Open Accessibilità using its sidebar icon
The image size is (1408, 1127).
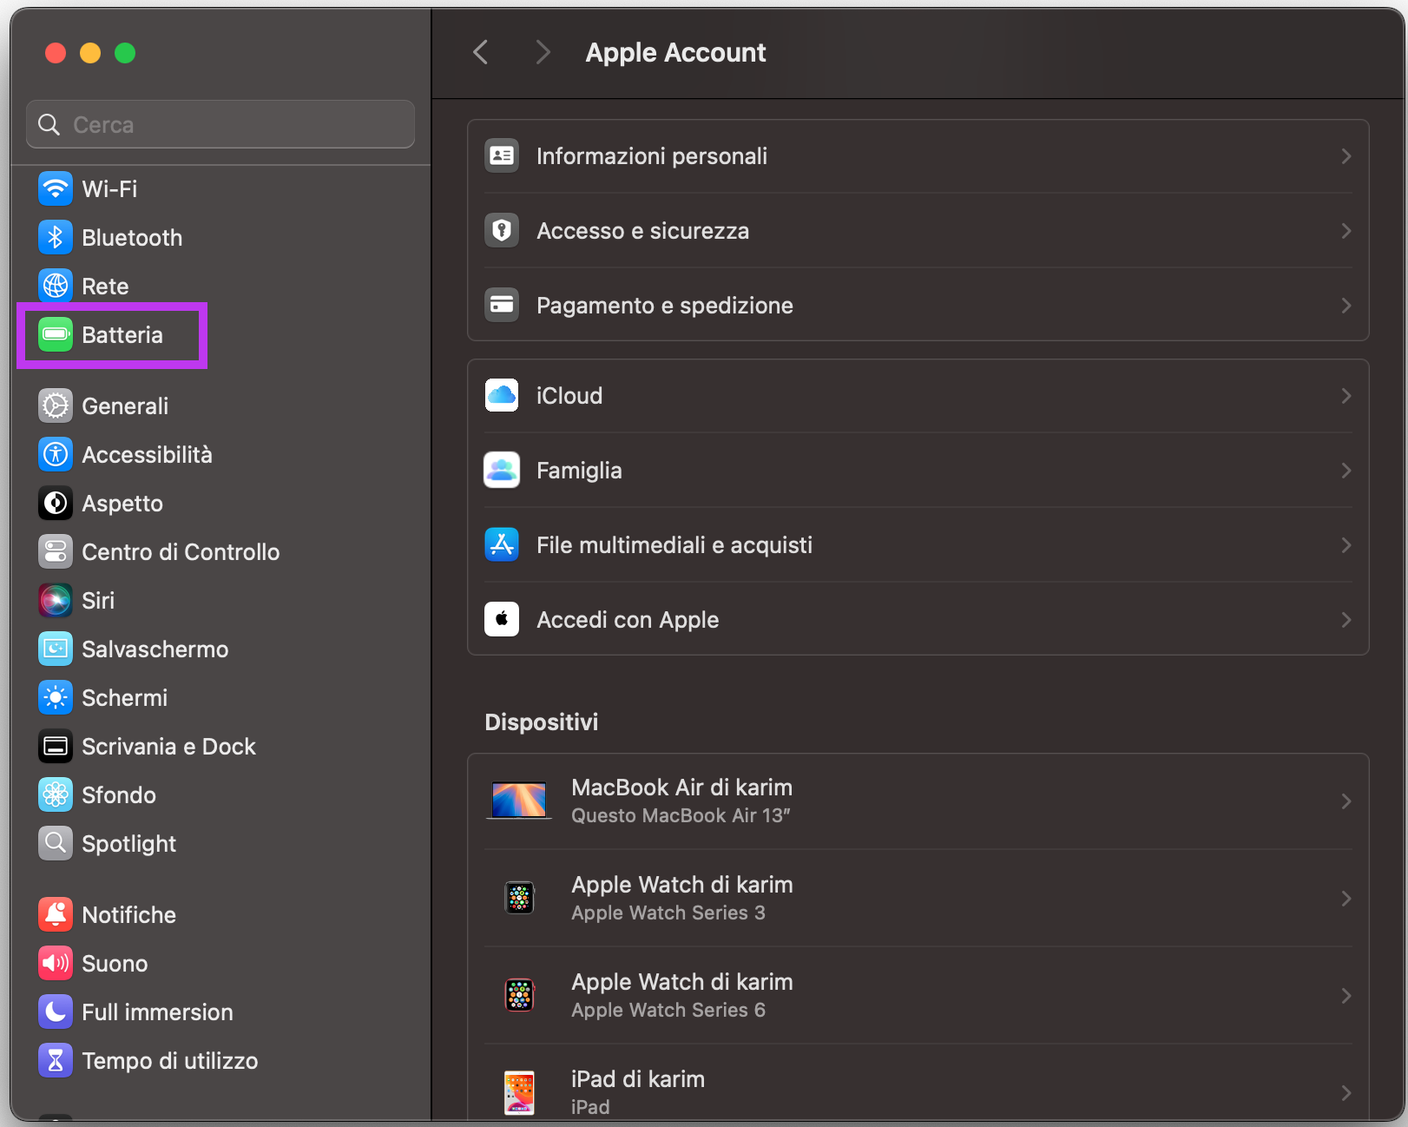click(x=55, y=454)
